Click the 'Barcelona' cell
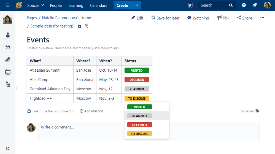Image resolution: width=275 pixels, height=154 pixels. 85,80
